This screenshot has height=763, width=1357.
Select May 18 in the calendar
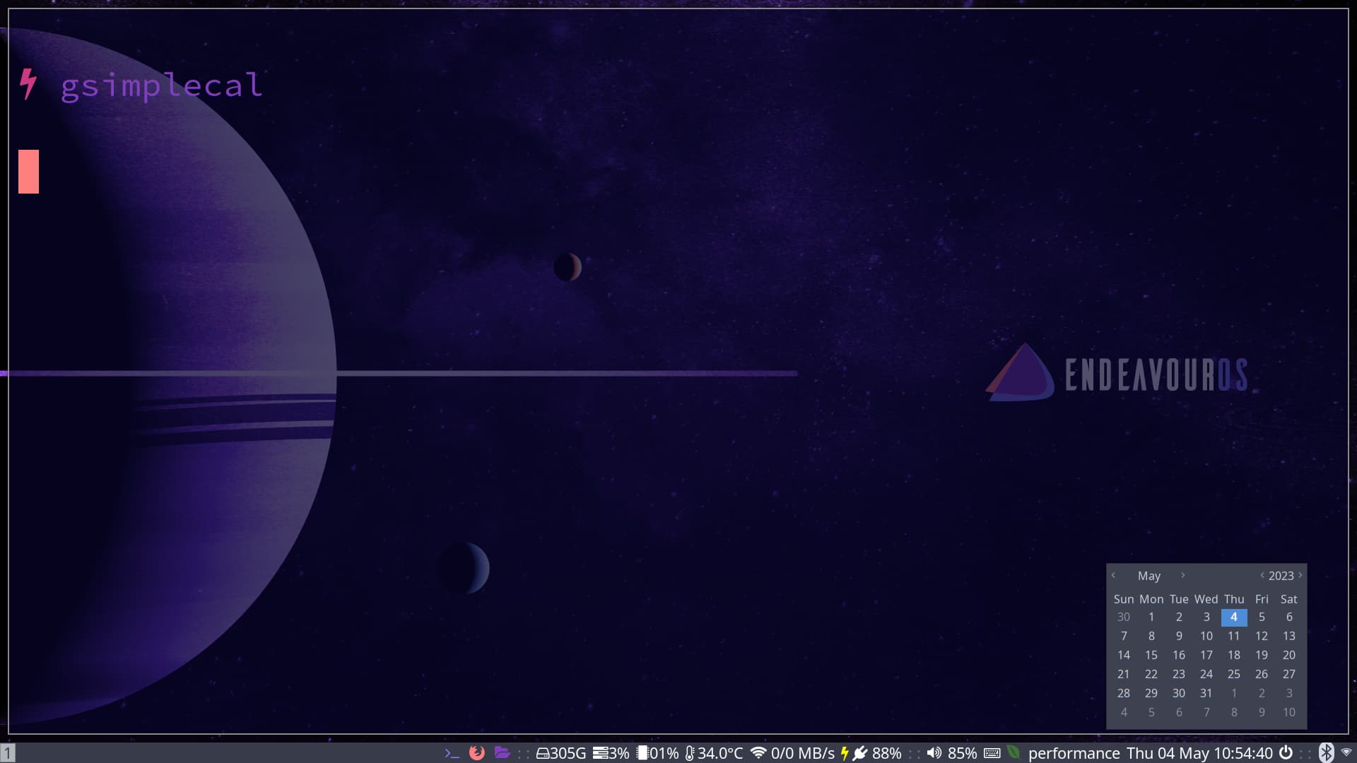pos(1234,655)
